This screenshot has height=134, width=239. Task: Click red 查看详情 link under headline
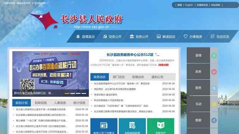164,65
